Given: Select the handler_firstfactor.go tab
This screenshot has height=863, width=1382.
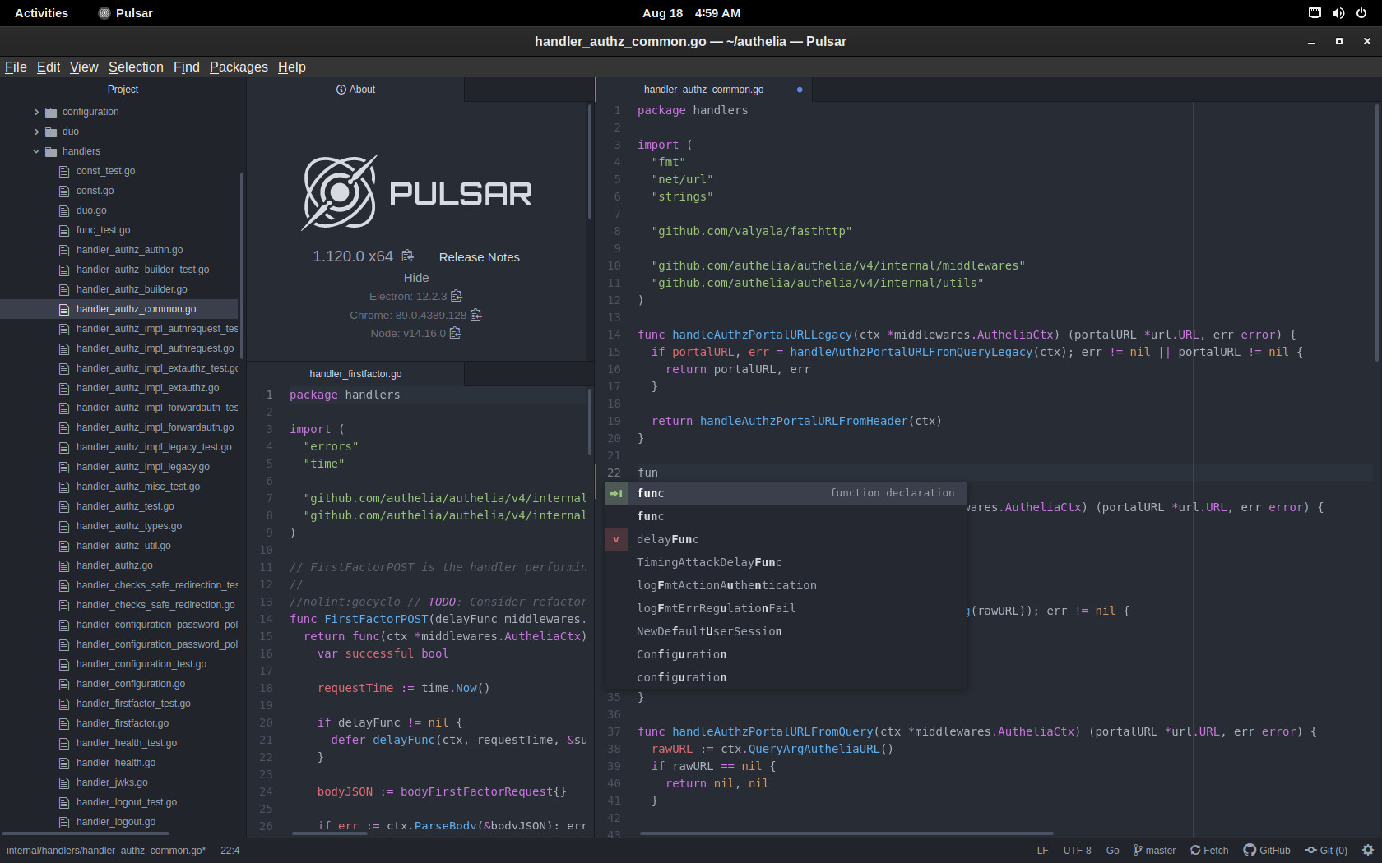Looking at the screenshot, I should point(355,374).
